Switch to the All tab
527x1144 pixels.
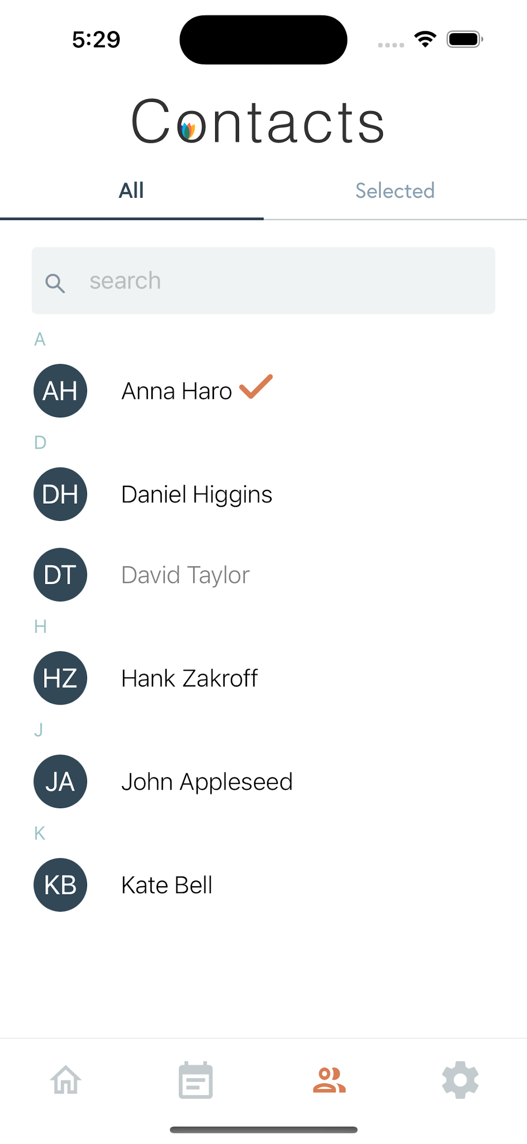click(132, 191)
